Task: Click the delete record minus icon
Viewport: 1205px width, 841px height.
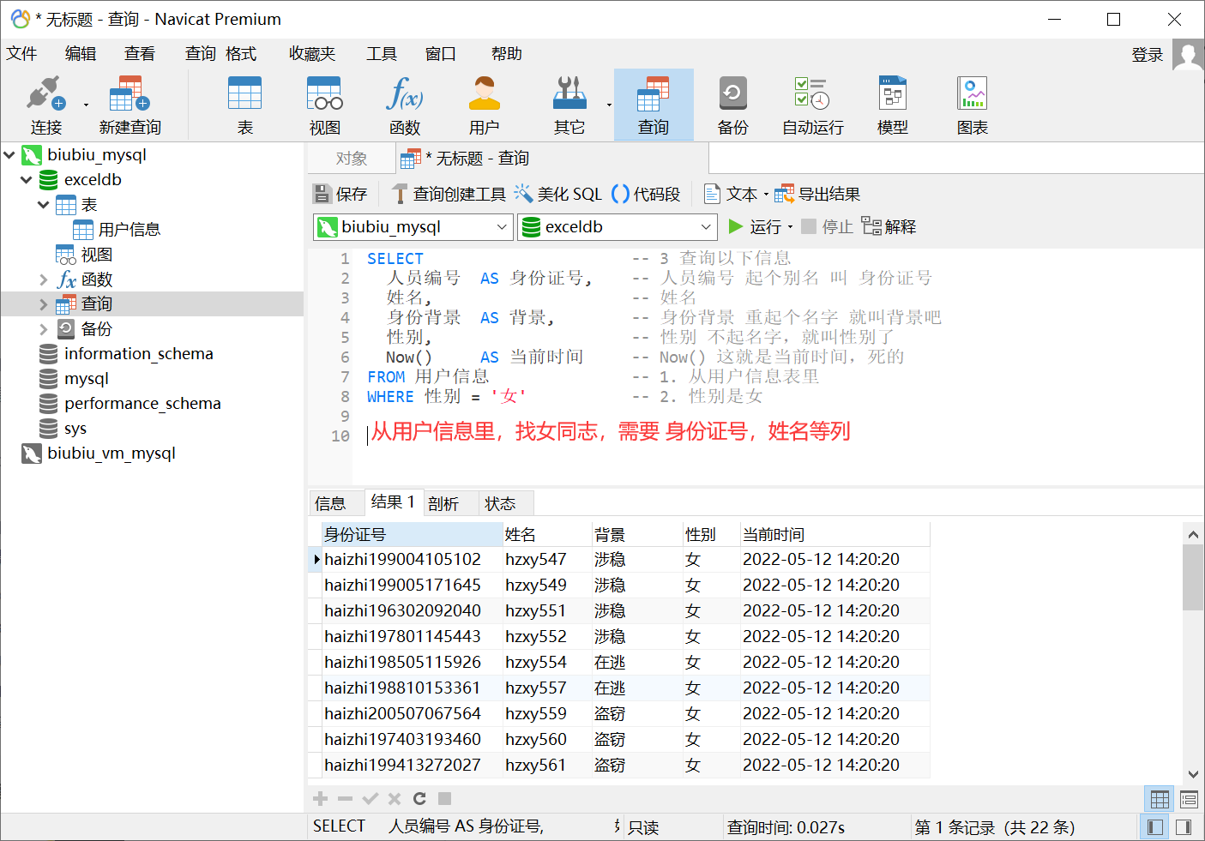Action: tap(346, 799)
